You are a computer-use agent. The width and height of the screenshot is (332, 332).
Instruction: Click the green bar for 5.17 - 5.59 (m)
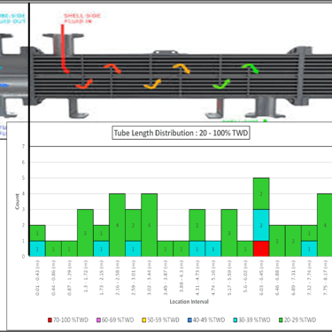pyautogui.click(x=229, y=233)
